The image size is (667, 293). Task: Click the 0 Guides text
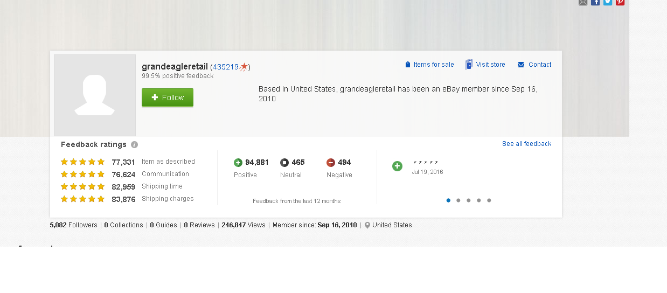[164, 225]
